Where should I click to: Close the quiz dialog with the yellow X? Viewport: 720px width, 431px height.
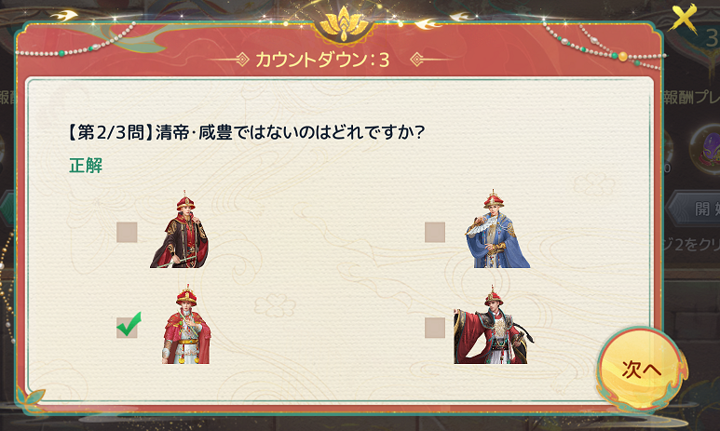click(685, 19)
